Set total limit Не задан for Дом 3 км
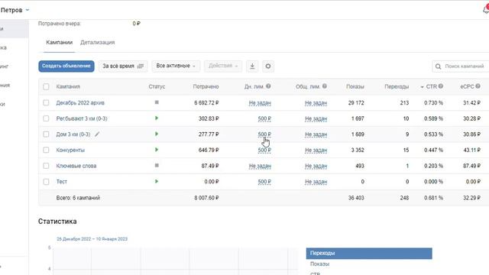This screenshot has width=489, height=275. (316, 134)
